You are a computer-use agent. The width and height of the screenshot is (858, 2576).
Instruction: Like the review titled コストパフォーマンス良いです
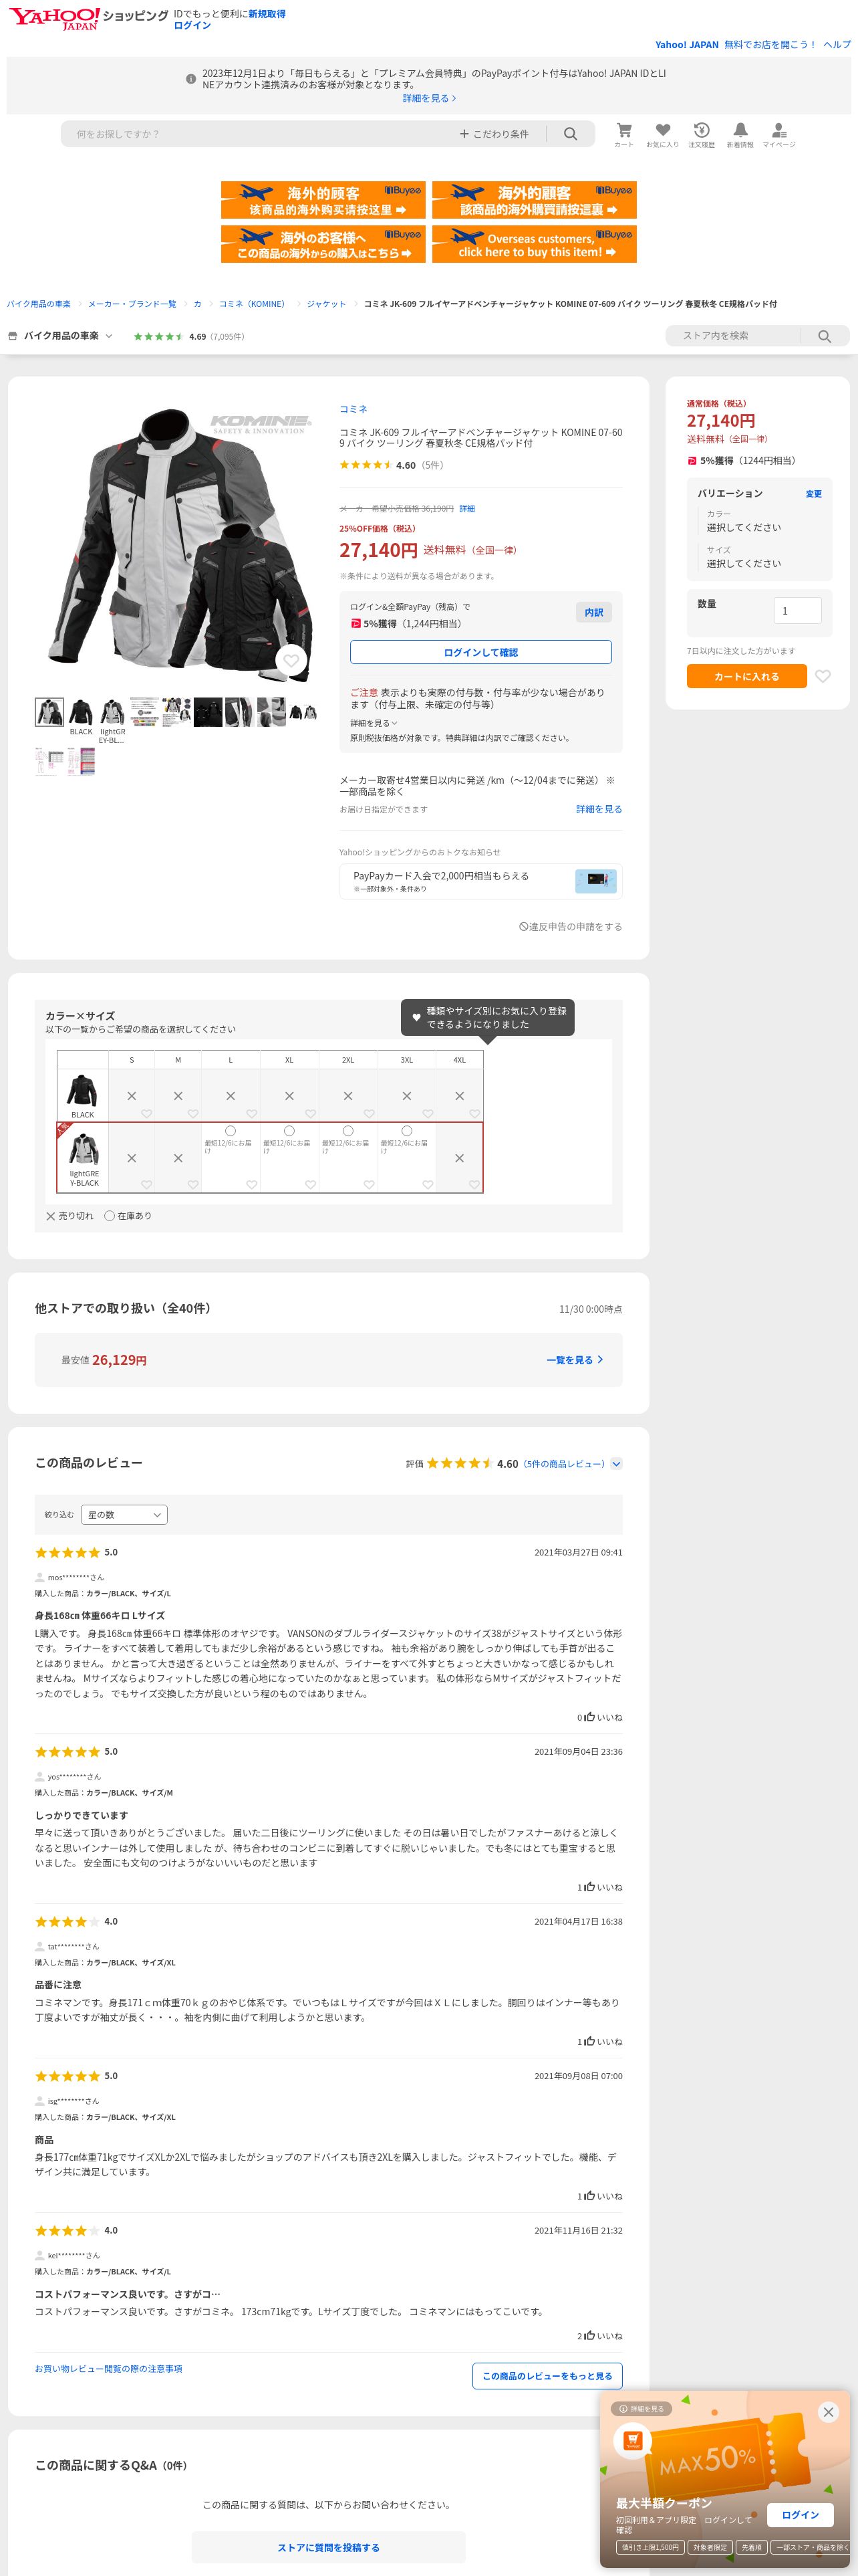pos(589,2336)
